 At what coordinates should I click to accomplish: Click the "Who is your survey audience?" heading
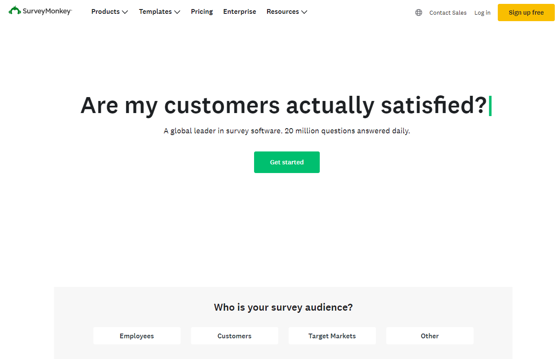(283, 307)
